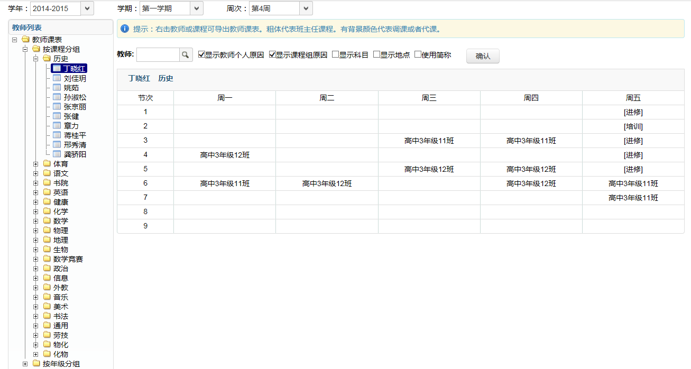Click the folder icon for 按年级分组
The width and height of the screenshot is (691, 369).
point(36,363)
